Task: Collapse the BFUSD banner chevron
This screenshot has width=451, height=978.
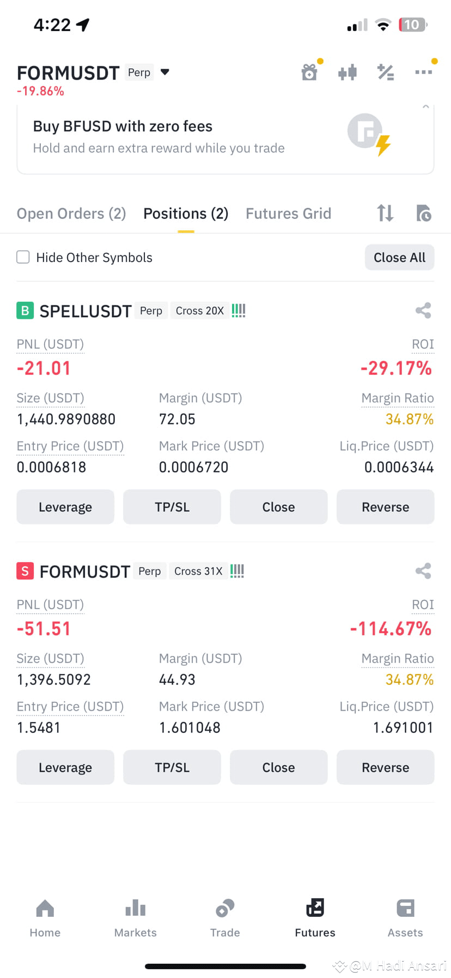Action: 426,107
